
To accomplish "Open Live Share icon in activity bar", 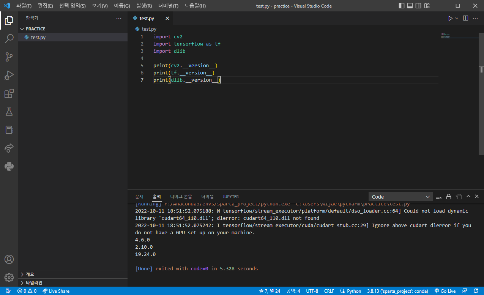I will pos(9,148).
